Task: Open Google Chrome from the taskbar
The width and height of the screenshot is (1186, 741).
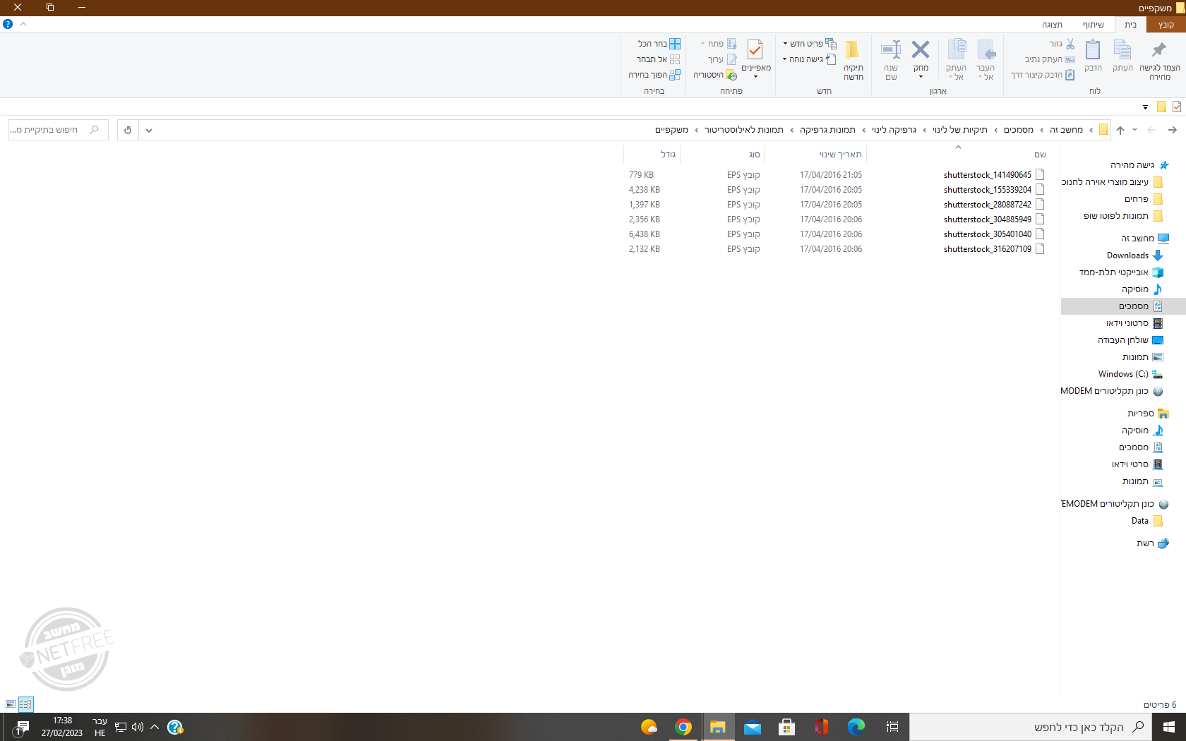Action: [x=683, y=727]
